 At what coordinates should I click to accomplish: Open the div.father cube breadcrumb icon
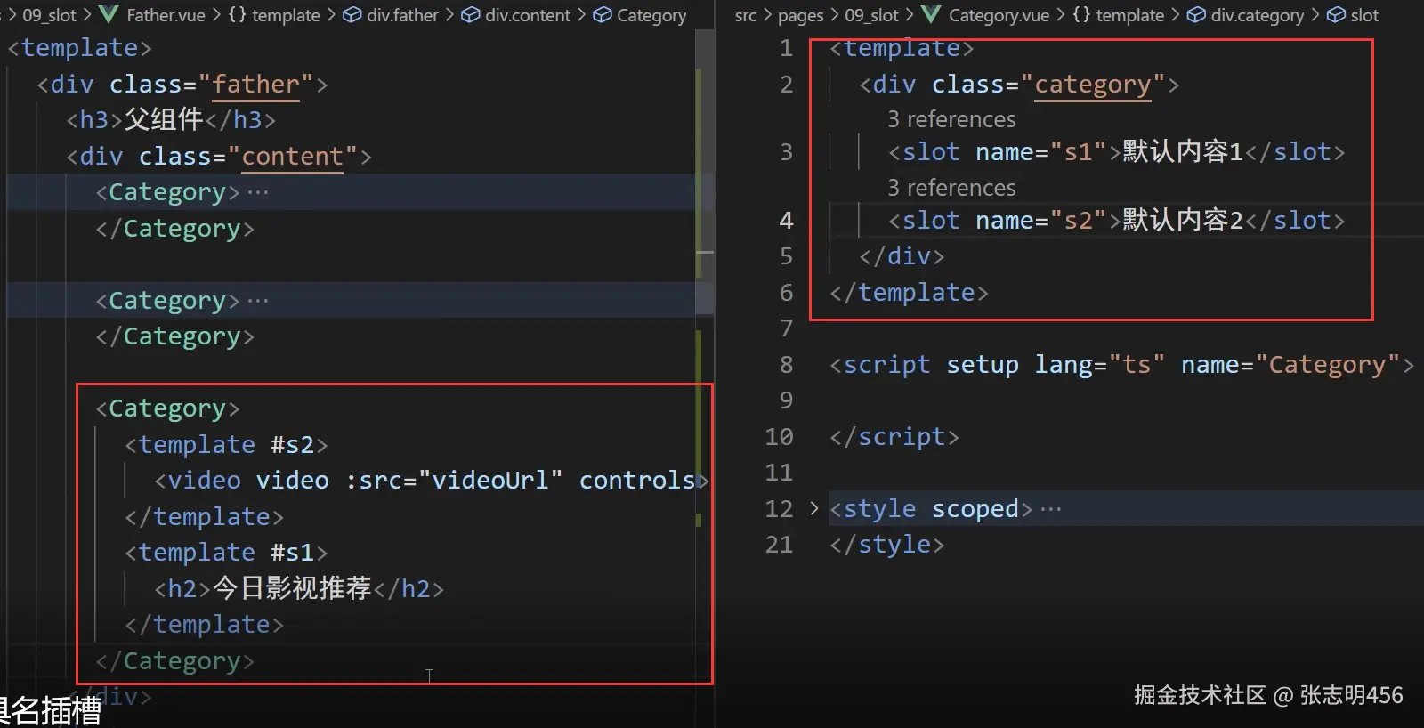pos(352,15)
